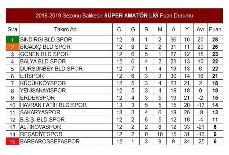Image resolution: width=229 pixels, height=155 pixels.
Task: Click ETİSPOR team name cell
Action: pos(66,76)
